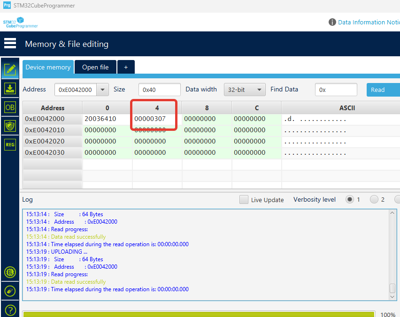This screenshot has width=400, height=317.
Task: Open the hamburger navigation menu
Action: 10,43
